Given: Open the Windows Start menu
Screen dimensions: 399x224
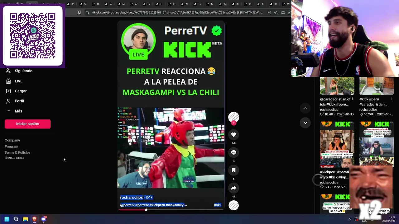Looking at the screenshot, I should pyautogui.click(x=7, y=219).
